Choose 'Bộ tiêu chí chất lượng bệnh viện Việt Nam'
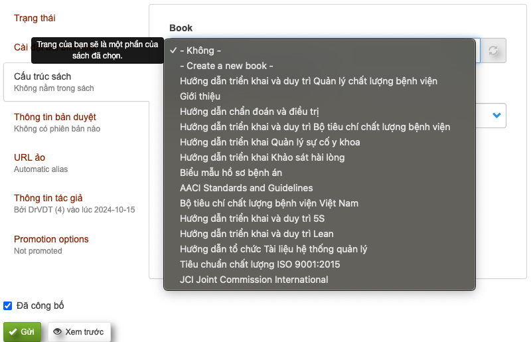 [x=269, y=203]
